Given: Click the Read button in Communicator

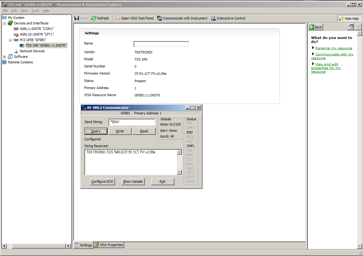Looking at the screenshot, I should click(x=144, y=131).
